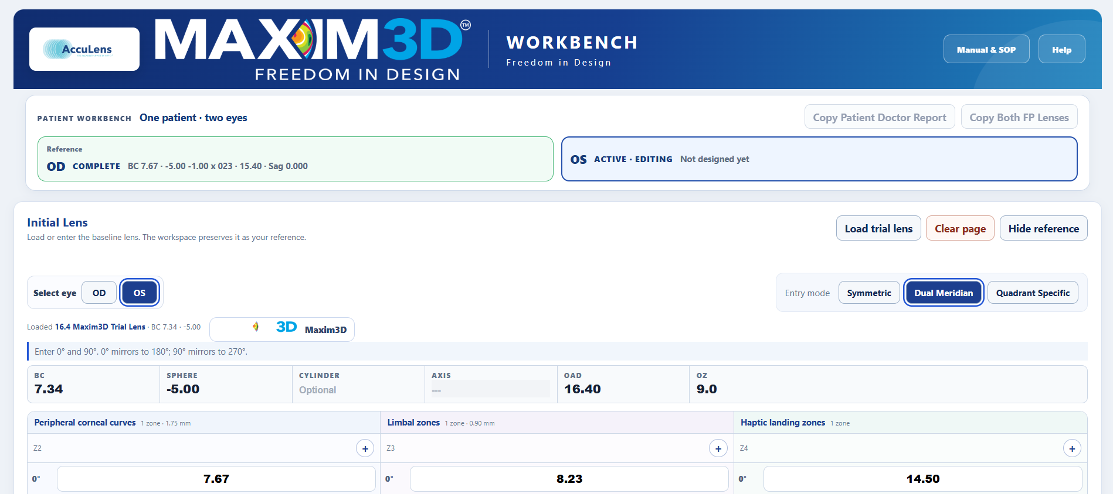The image size is (1113, 494).
Task: Open the OS ACTIVE EDITING card
Action: pos(819,159)
